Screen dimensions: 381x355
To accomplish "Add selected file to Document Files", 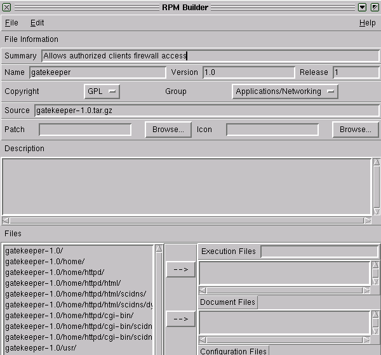I will 180,318.
